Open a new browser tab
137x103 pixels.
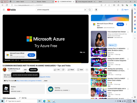click(x=118, y=2)
